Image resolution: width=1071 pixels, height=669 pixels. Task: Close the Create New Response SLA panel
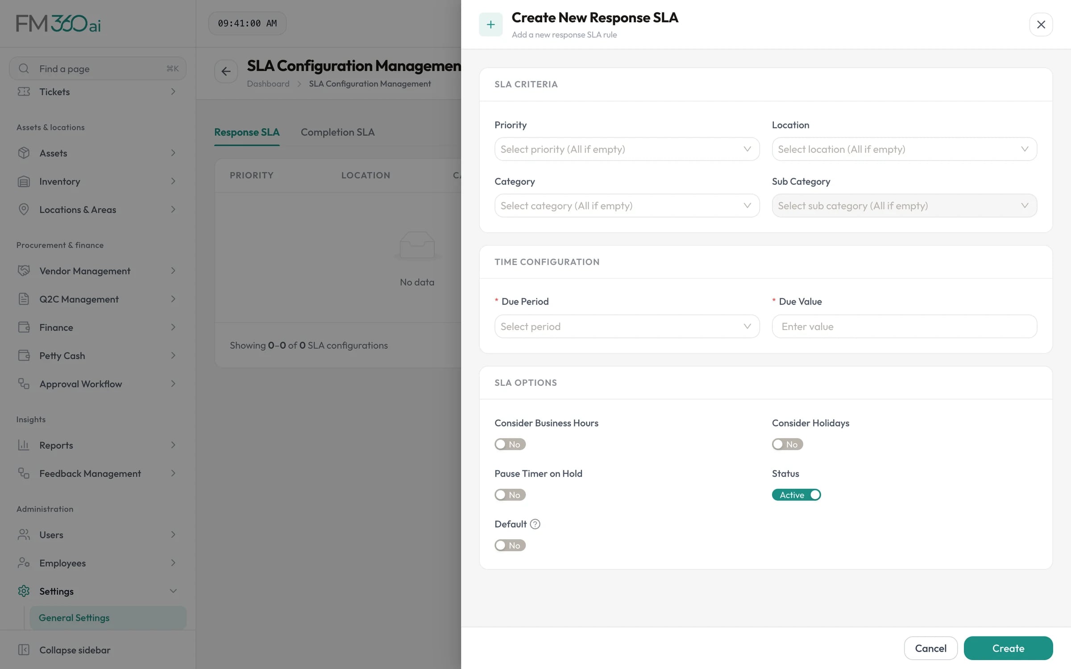point(1041,25)
